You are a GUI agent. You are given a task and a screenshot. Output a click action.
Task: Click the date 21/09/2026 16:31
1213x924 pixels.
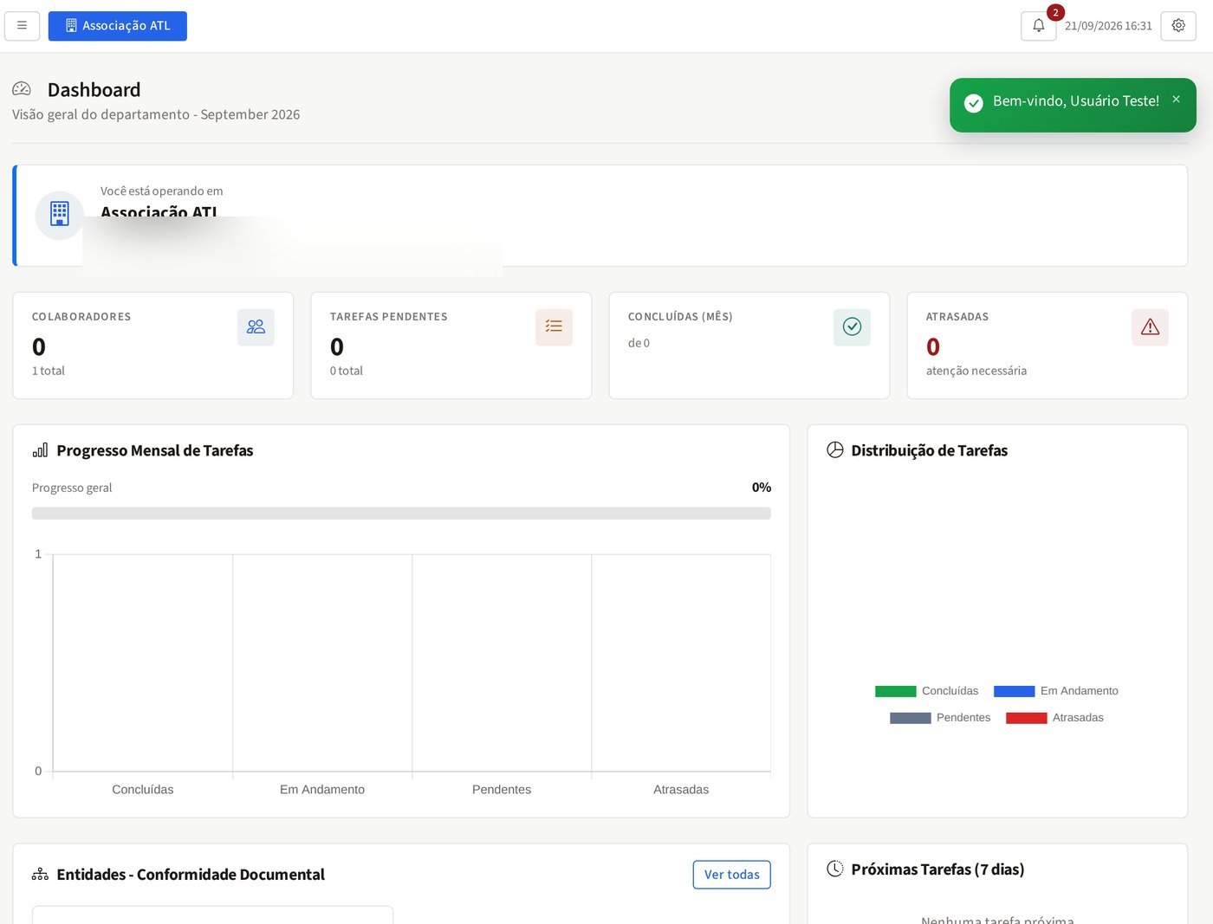tap(1108, 26)
